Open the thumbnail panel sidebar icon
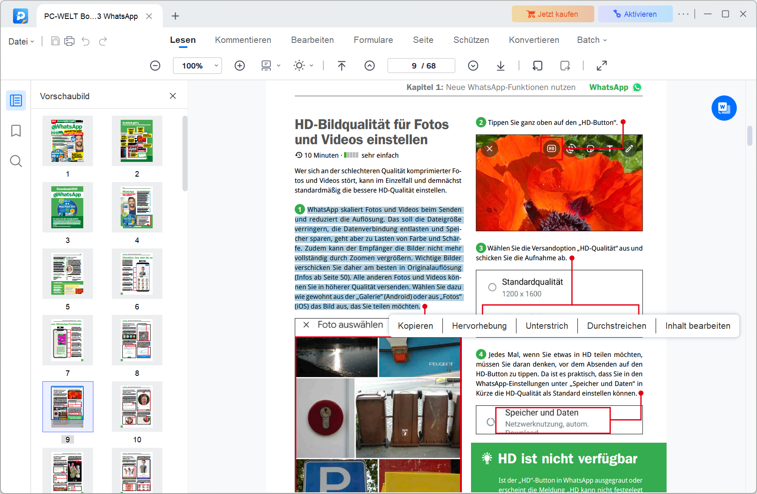 point(16,100)
